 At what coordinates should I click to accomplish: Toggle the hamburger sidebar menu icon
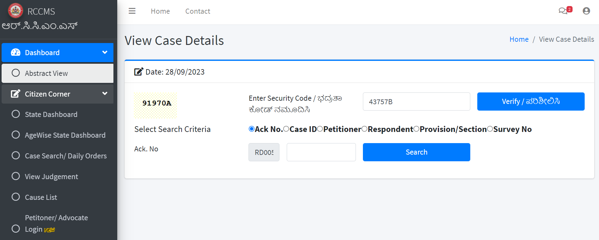(132, 11)
